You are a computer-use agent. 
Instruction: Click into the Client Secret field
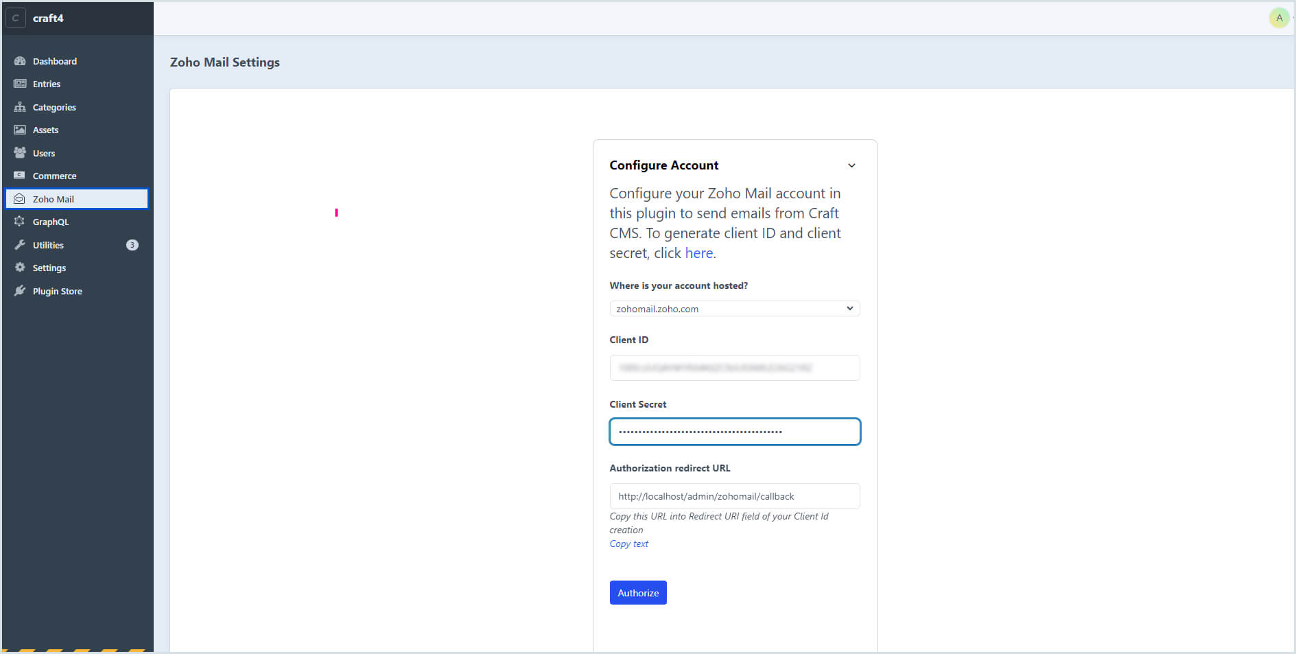tap(734, 432)
